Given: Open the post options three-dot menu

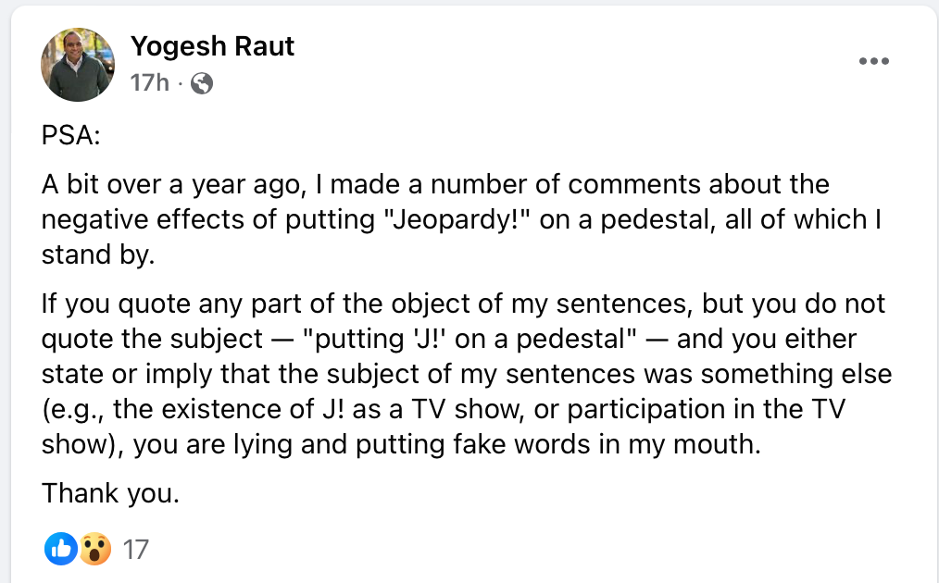Looking at the screenshot, I should click(x=873, y=61).
